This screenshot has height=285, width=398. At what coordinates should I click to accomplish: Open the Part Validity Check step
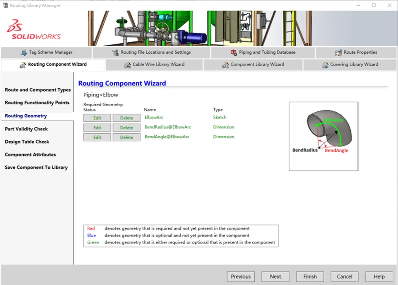tap(26, 129)
